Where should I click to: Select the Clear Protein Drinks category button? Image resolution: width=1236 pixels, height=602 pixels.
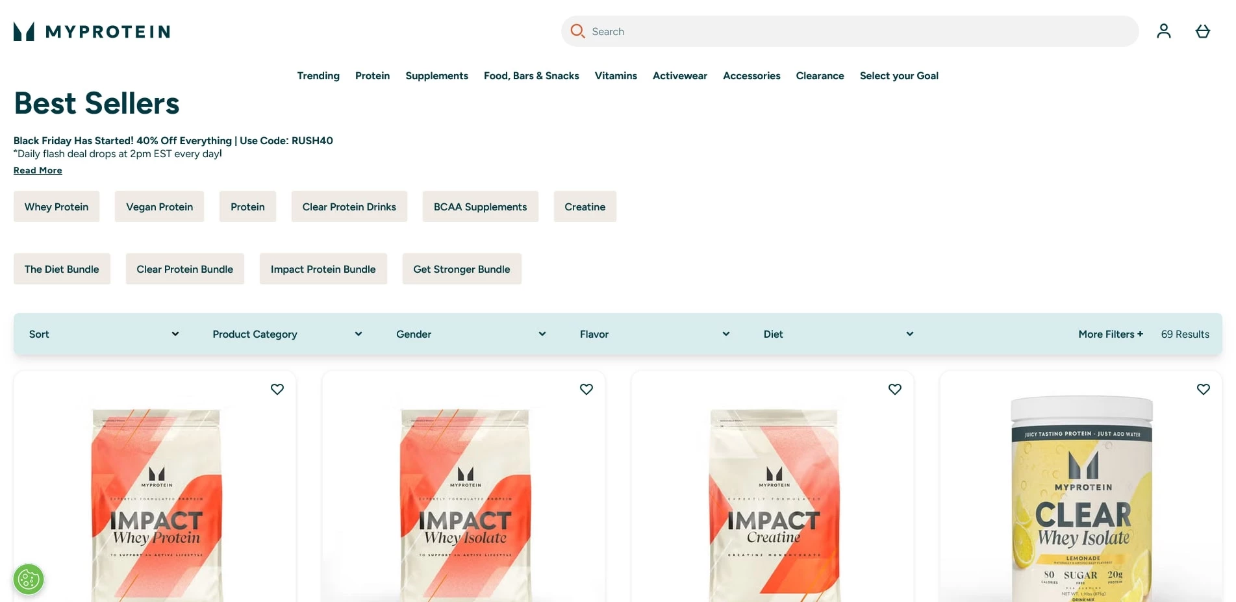pos(349,207)
